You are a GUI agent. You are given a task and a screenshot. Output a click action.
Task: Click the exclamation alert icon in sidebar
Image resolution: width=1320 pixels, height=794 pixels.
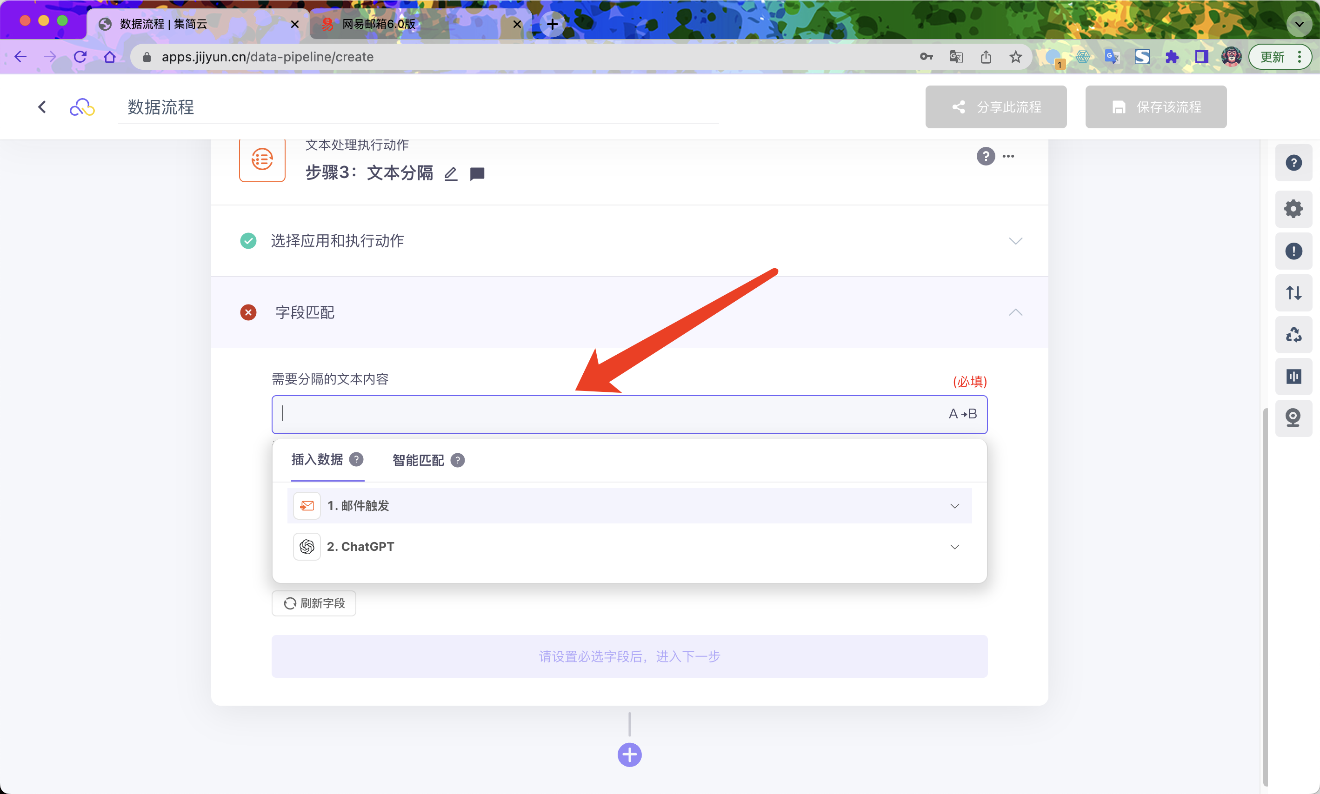(1293, 251)
